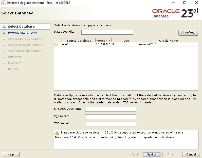The width and height of the screenshot is (202, 158).
Task: Open Help for the assistant
Action: 11,154
